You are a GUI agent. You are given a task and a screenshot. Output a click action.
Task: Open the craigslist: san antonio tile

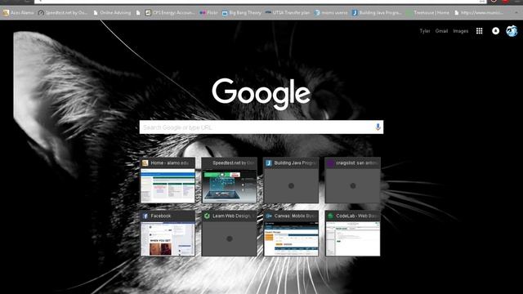tap(352, 180)
